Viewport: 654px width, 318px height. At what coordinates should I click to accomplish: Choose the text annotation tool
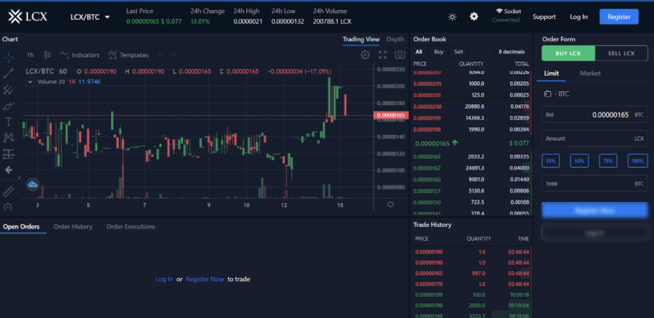[x=9, y=122]
